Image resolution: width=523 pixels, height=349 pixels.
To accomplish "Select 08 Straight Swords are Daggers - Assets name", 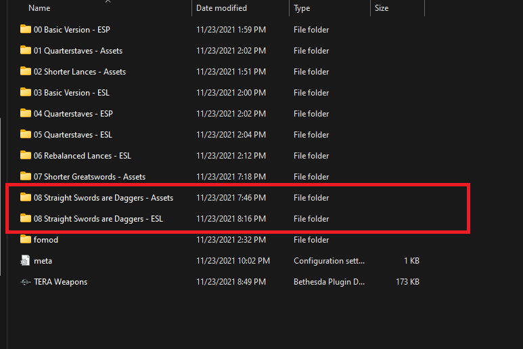I will (x=104, y=198).
